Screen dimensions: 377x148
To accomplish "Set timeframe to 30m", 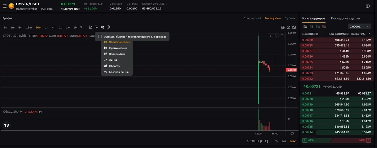I will click(x=38, y=28).
